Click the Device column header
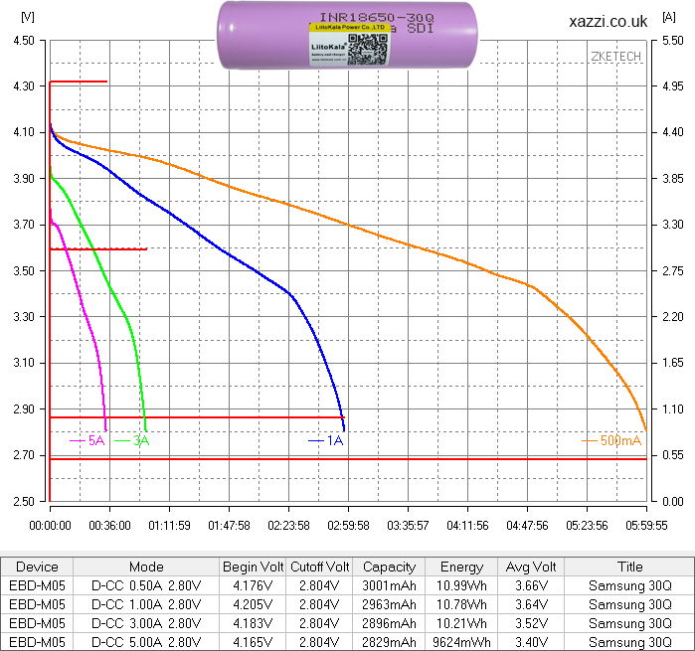This screenshot has width=695, height=651. 37,567
